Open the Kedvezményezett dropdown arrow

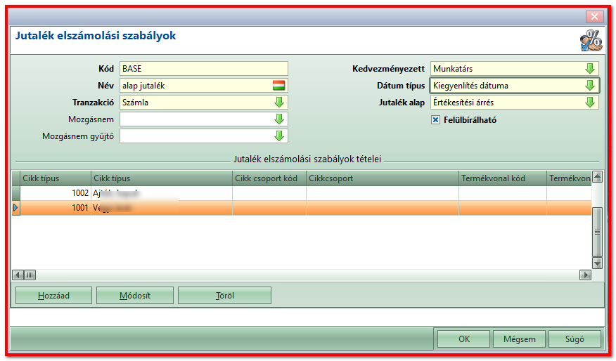[x=590, y=69]
